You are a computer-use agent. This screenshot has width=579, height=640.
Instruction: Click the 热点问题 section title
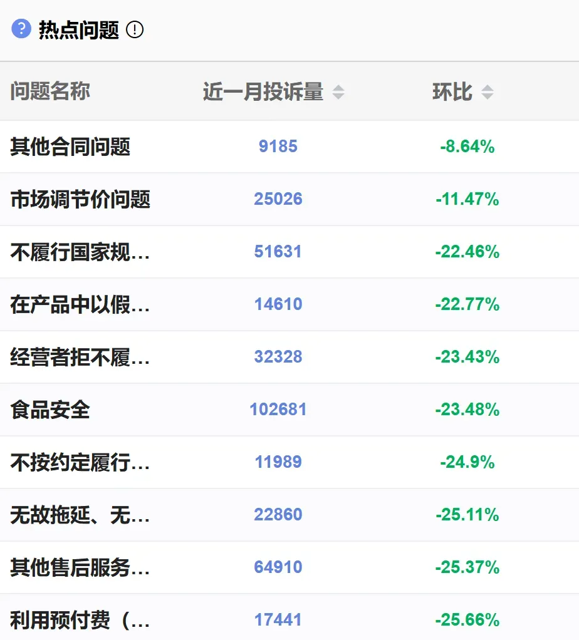[x=79, y=29]
